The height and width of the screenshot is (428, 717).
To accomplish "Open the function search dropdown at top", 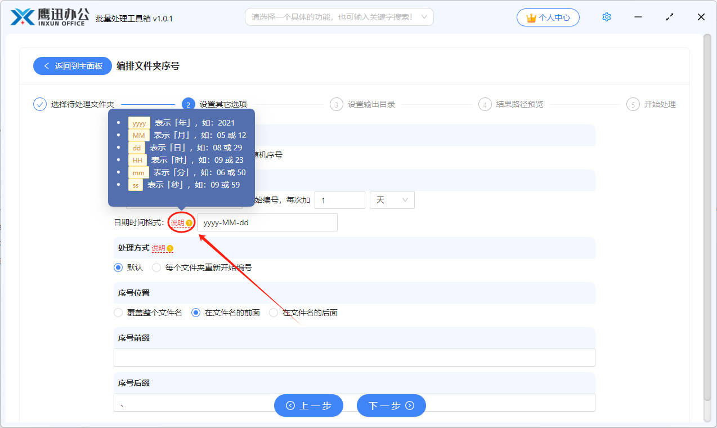I will (x=339, y=17).
